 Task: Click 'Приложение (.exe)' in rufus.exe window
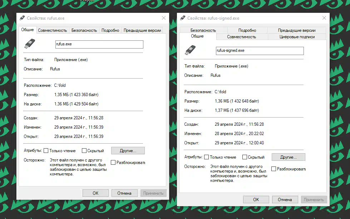pos(71,60)
